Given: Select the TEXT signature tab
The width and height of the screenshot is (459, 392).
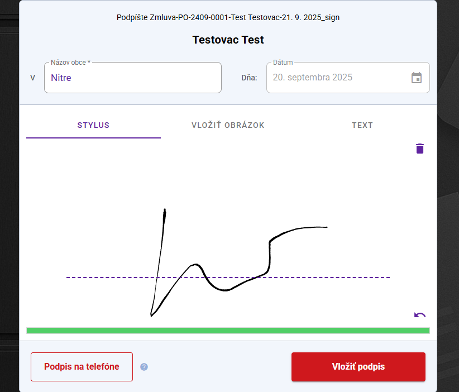Looking at the screenshot, I should 362,125.
